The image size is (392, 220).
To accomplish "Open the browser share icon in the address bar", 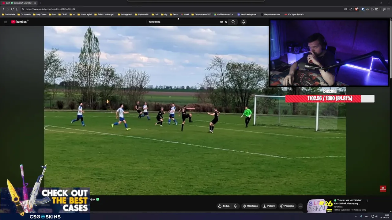I will (351, 9).
